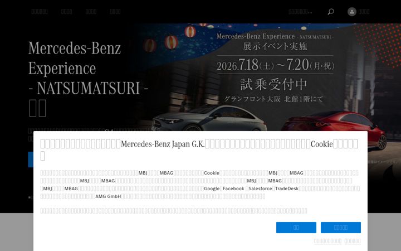Open the first item in top navigation menu
401x251 pixels.
click(40, 12)
